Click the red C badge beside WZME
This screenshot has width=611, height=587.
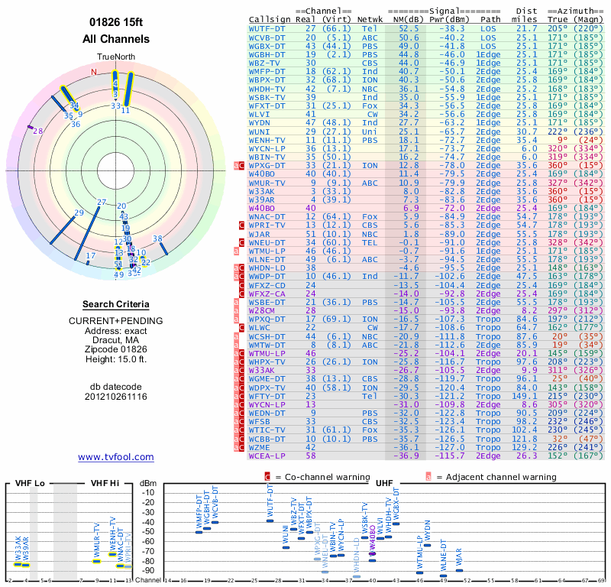point(241,447)
